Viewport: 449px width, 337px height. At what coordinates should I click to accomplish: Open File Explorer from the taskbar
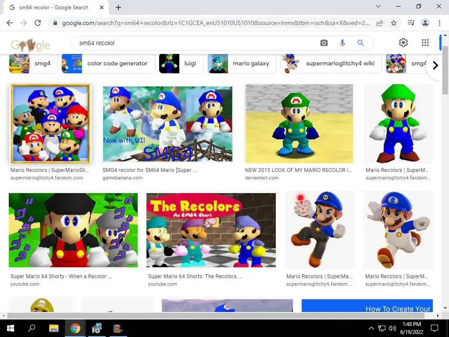54,328
